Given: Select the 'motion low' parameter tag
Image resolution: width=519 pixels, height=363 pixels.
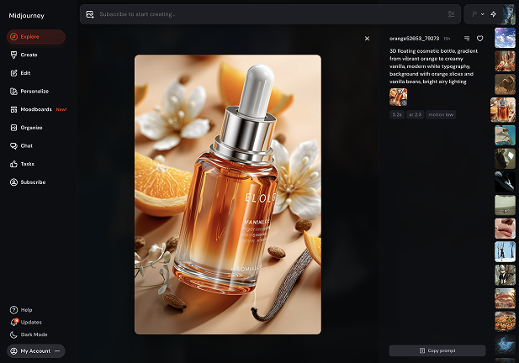Looking at the screenshot, I should click(x=440, y=114).
